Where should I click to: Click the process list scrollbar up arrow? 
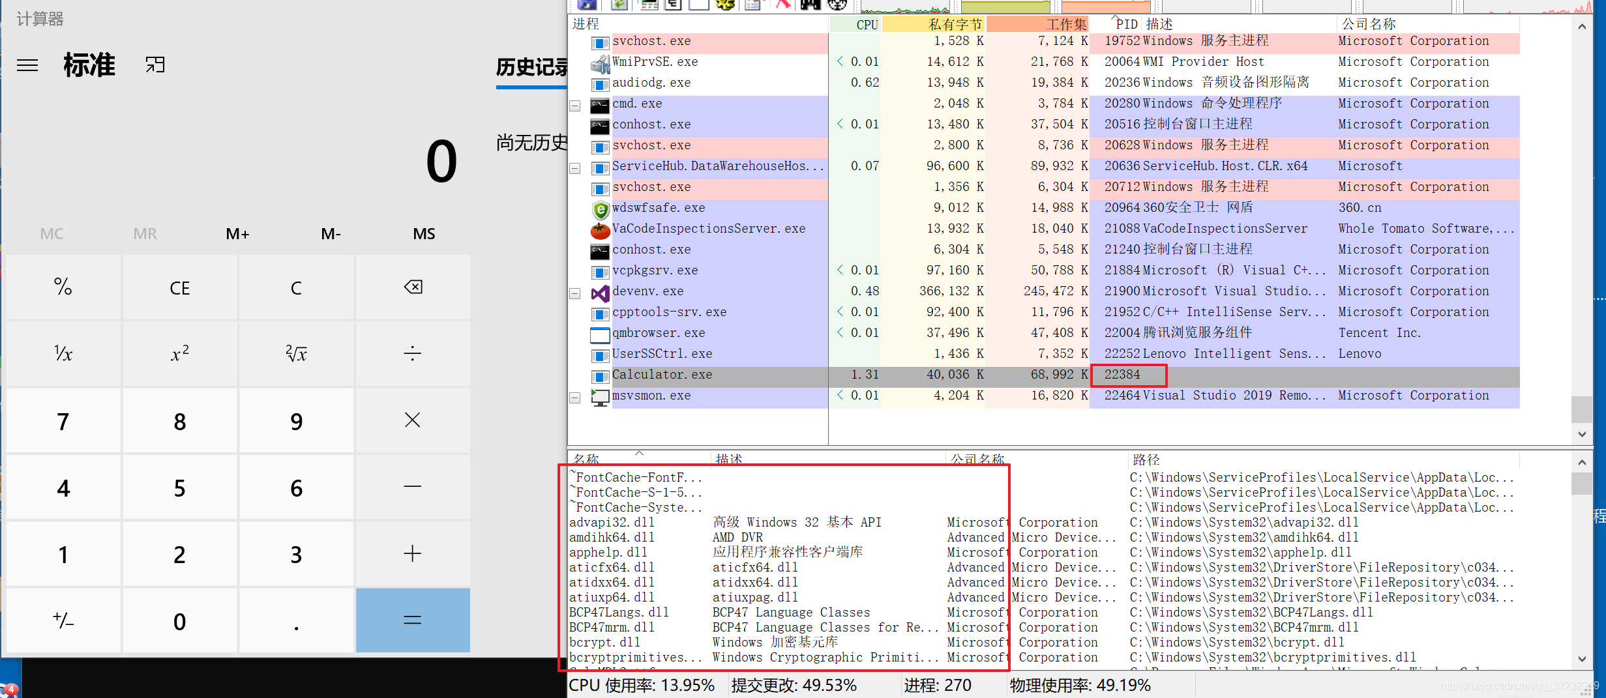click(1582, 26)
